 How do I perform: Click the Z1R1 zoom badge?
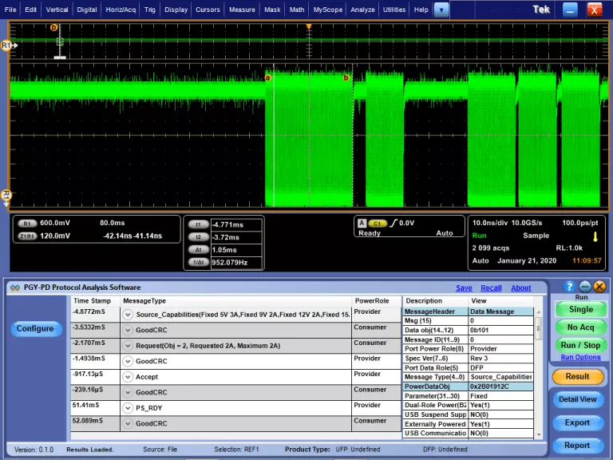pos(27,236)
